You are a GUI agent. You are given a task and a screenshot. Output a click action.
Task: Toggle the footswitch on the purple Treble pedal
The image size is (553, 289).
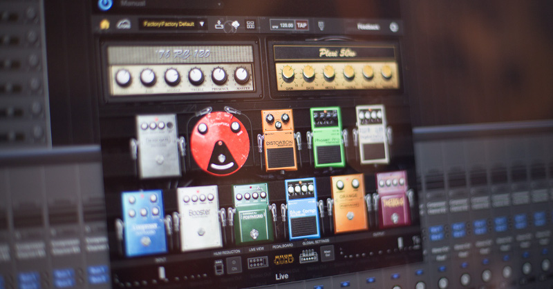pyautogui.click(x=395, y=218)
